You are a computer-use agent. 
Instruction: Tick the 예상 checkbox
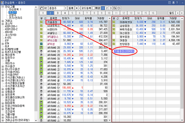pos(93,8)
